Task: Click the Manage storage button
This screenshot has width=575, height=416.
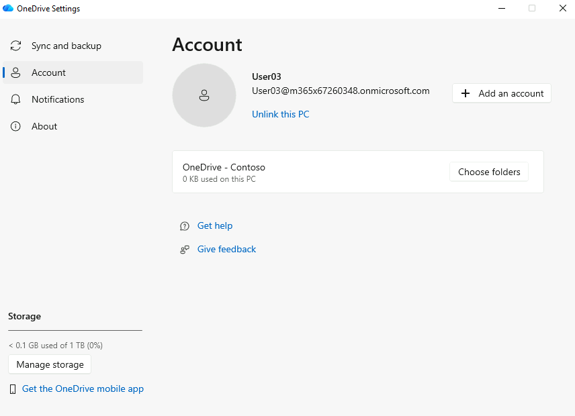Action: click(50, 364)
